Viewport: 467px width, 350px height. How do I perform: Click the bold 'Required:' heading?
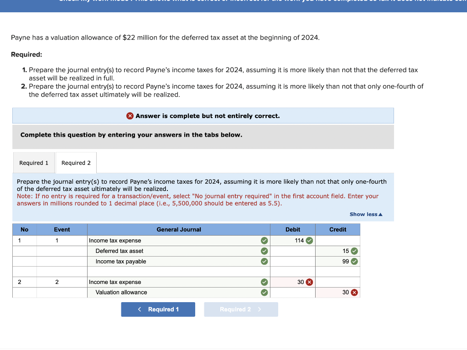click(26, 55)
